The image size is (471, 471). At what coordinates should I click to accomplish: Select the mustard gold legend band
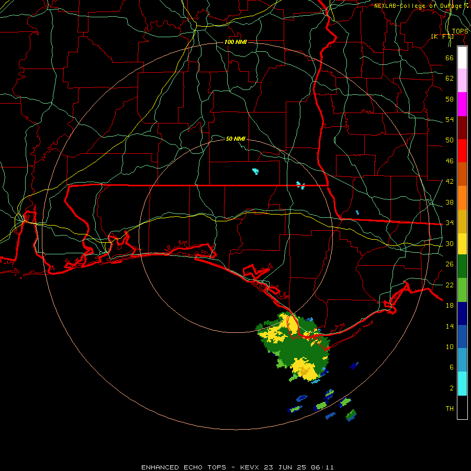coord(462,221)
